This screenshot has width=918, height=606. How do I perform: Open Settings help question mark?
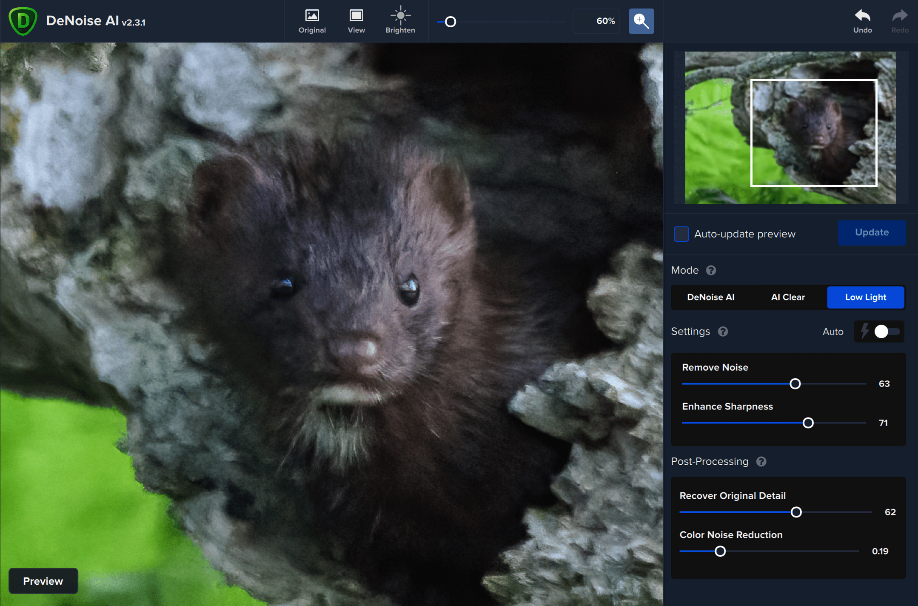pyautogui.click(x=723, y=332)
